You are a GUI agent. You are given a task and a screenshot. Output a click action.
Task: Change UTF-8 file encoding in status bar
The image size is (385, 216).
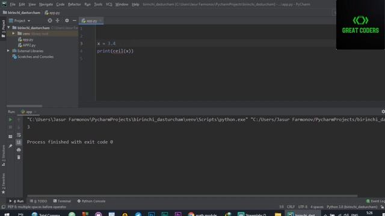click(303, 207)
